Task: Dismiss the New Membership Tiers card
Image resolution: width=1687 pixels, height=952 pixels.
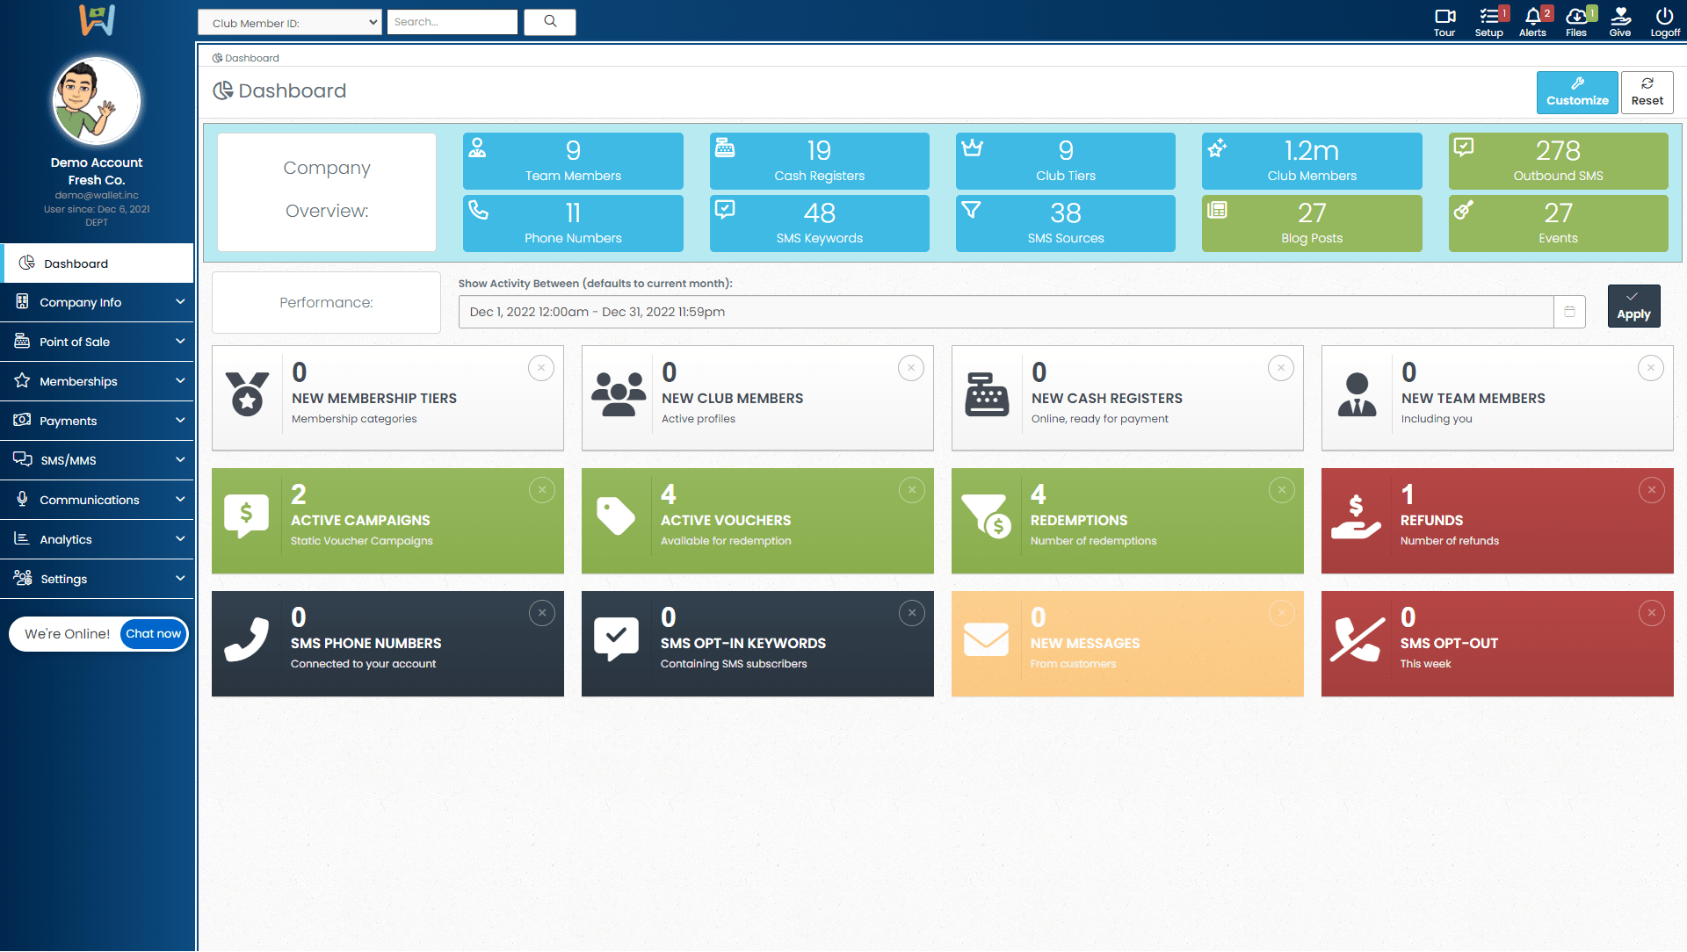Action: click(x=541, y=368)
